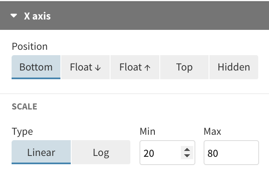Click the up arrow icon beside Float
This screenshot has width=269, height=175.
pos(147,67)
